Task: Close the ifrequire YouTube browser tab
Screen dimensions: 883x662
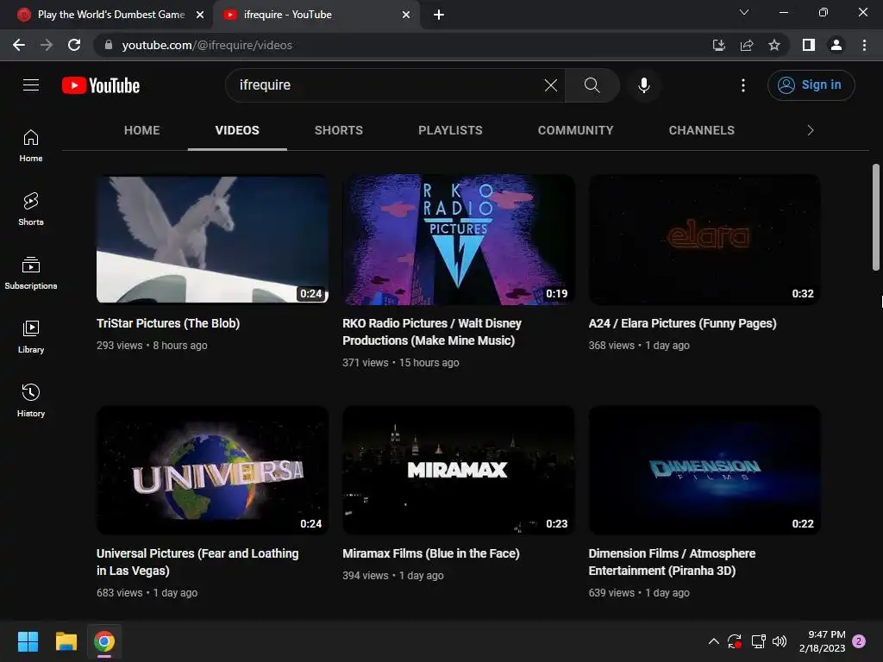Action: coord(406,15)
